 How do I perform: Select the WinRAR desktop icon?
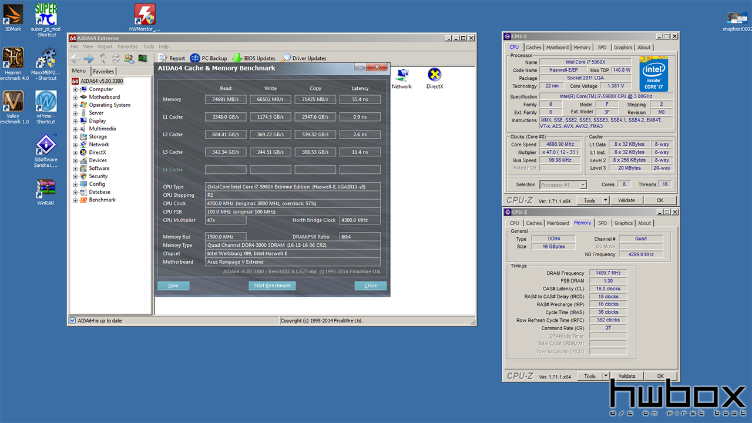(x=46, y=192)
